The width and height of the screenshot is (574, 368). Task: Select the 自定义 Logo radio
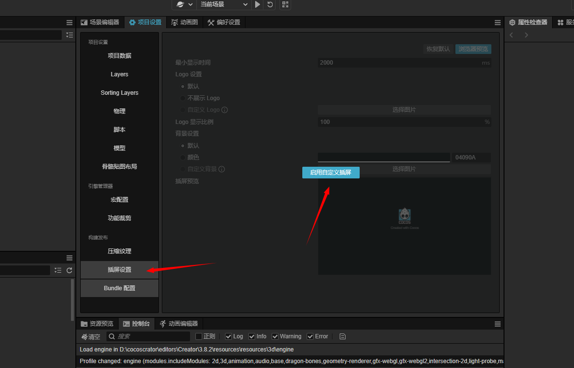pyautogui.click(x=183, y=110)
